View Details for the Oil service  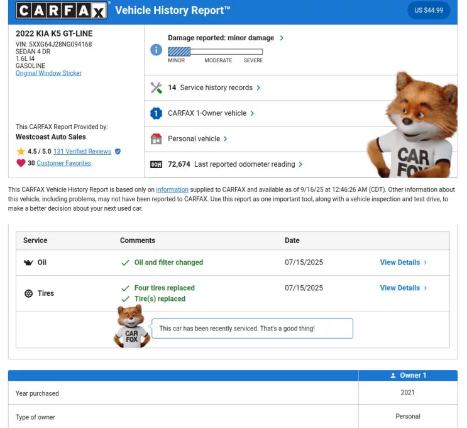pyautogui.click(x=403, y=262)
